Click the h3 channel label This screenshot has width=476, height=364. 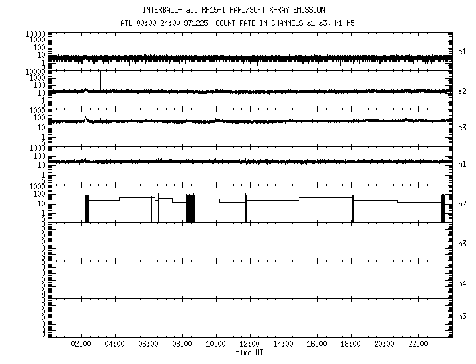pos(463,244)
